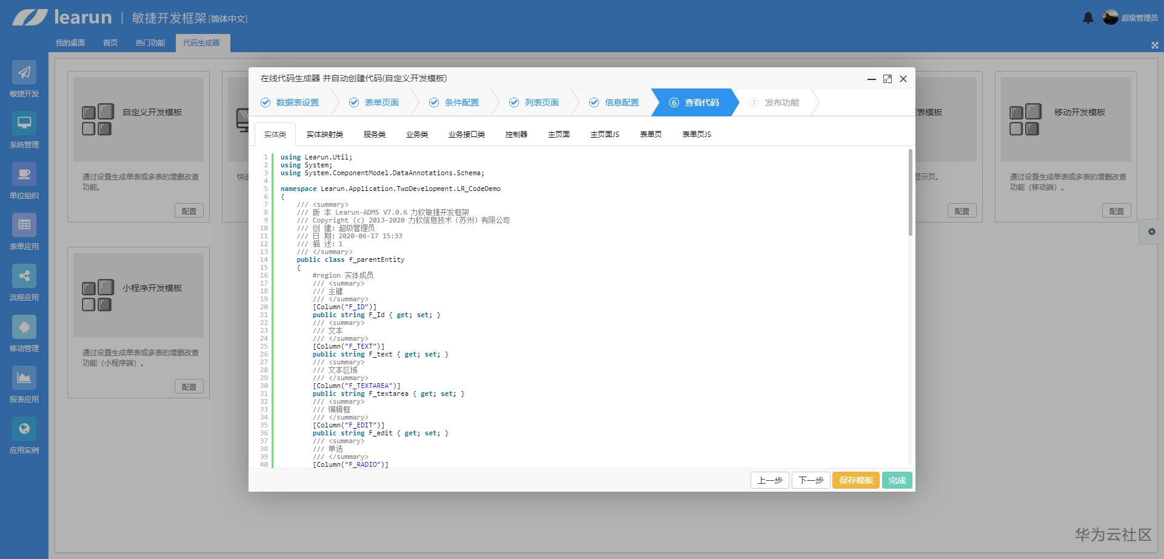This screenshot has height=559, width=1164.
Task: Switch to the 实体映射类 code tab
Action: (x=325, y=135)
